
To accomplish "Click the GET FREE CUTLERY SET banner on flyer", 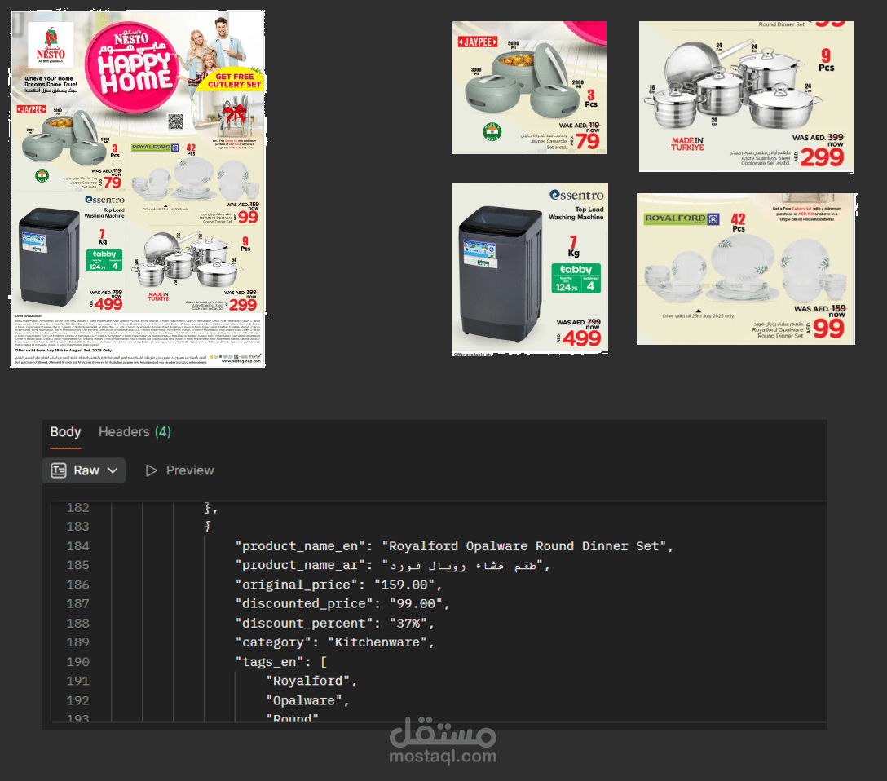I will tap(234, 81).
